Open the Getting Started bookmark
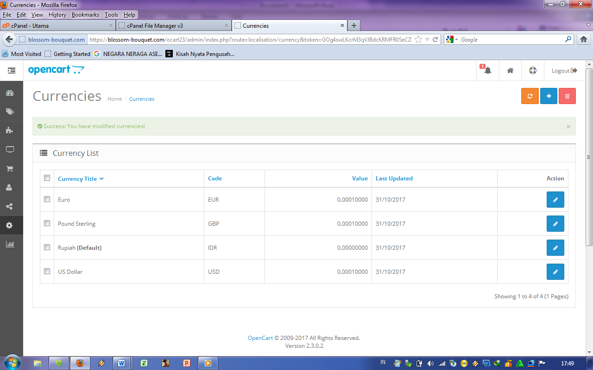This screenshot has height=370, width=593. tap(68, 54)
